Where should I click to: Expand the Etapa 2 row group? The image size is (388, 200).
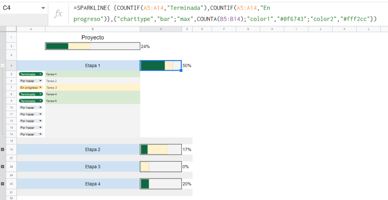[3, 150]
